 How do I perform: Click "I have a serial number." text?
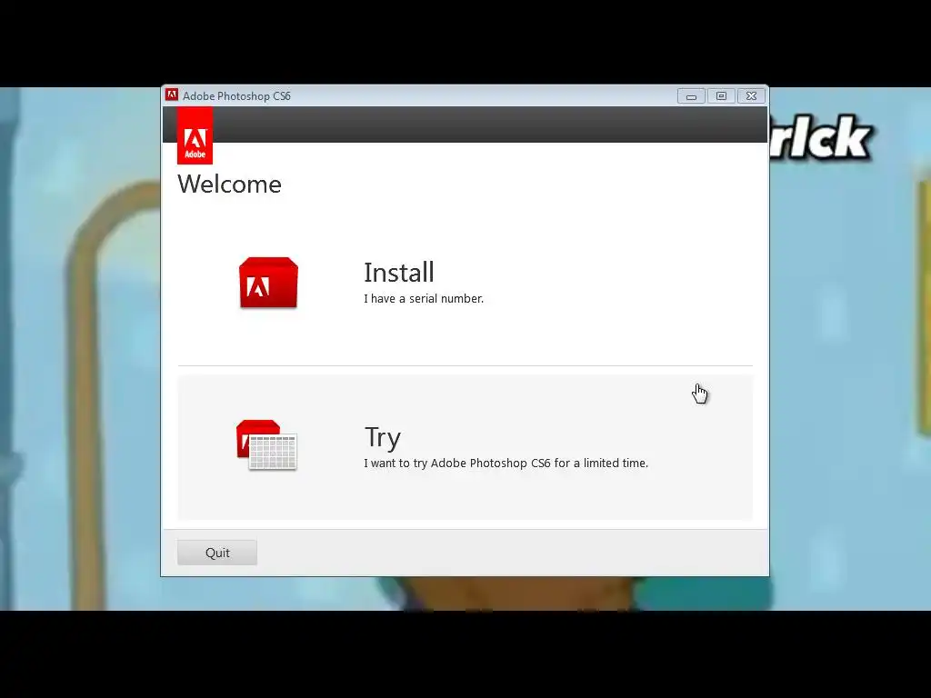(x=424, y=298)
